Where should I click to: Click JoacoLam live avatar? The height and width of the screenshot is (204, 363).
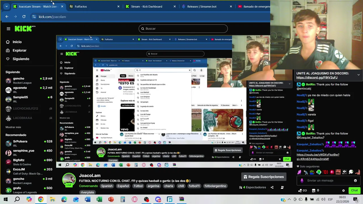point(69,180)
